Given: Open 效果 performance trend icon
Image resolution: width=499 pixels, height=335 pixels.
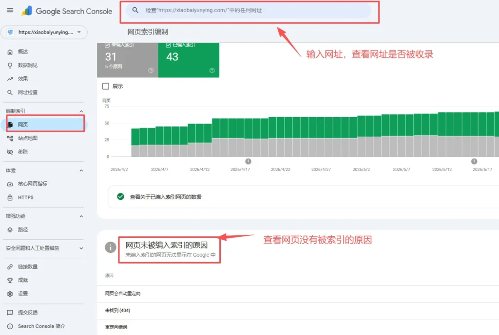Looking at the screenshot, I should click(10, 79).
